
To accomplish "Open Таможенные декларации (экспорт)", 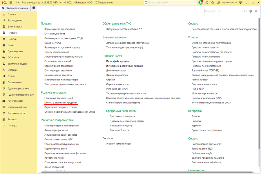I will click(124, 48).
